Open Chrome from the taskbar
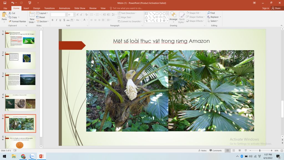The width and height of the screenshot is (284, 160). click(x=23, y=156)
